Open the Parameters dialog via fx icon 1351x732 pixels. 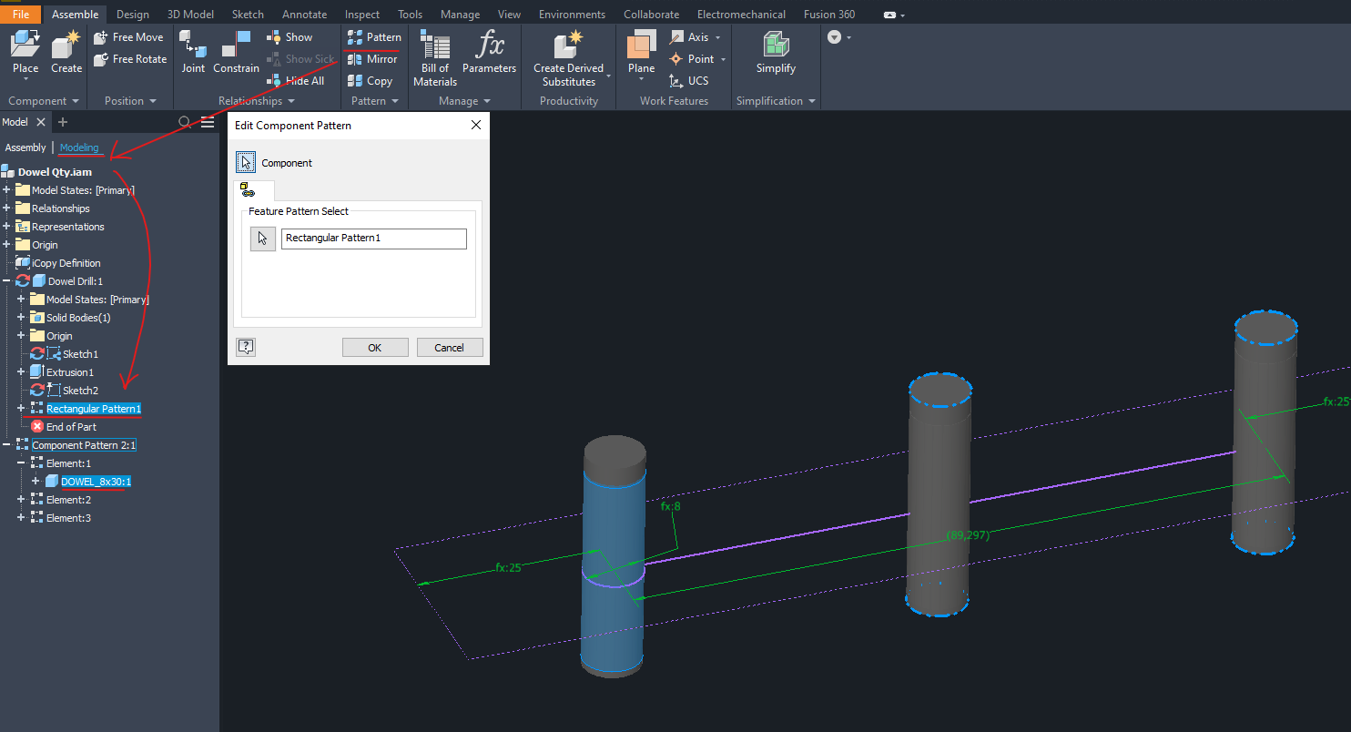click(x=490, y=50)
